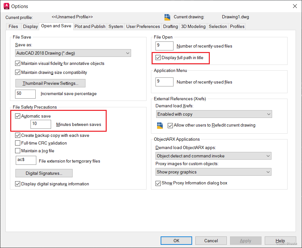Open Demand load Xrefs dropdown
This screenshot has width=302, height=248.
point(214,114)
